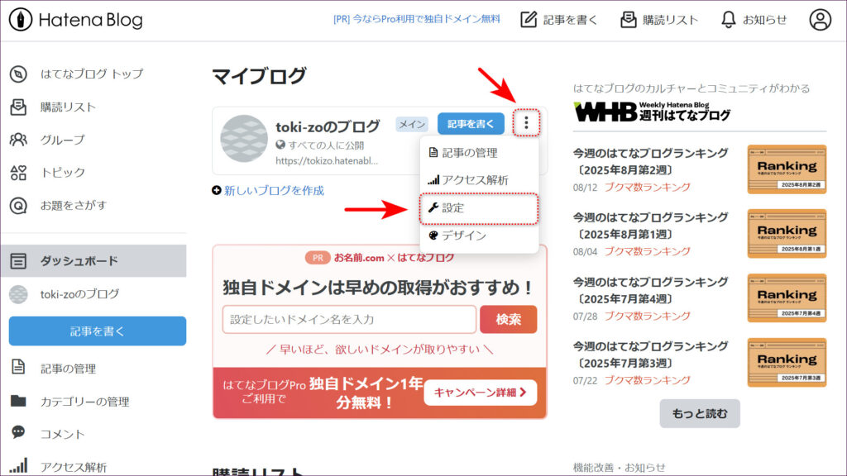Click the Hatena Blog logo

76,20
